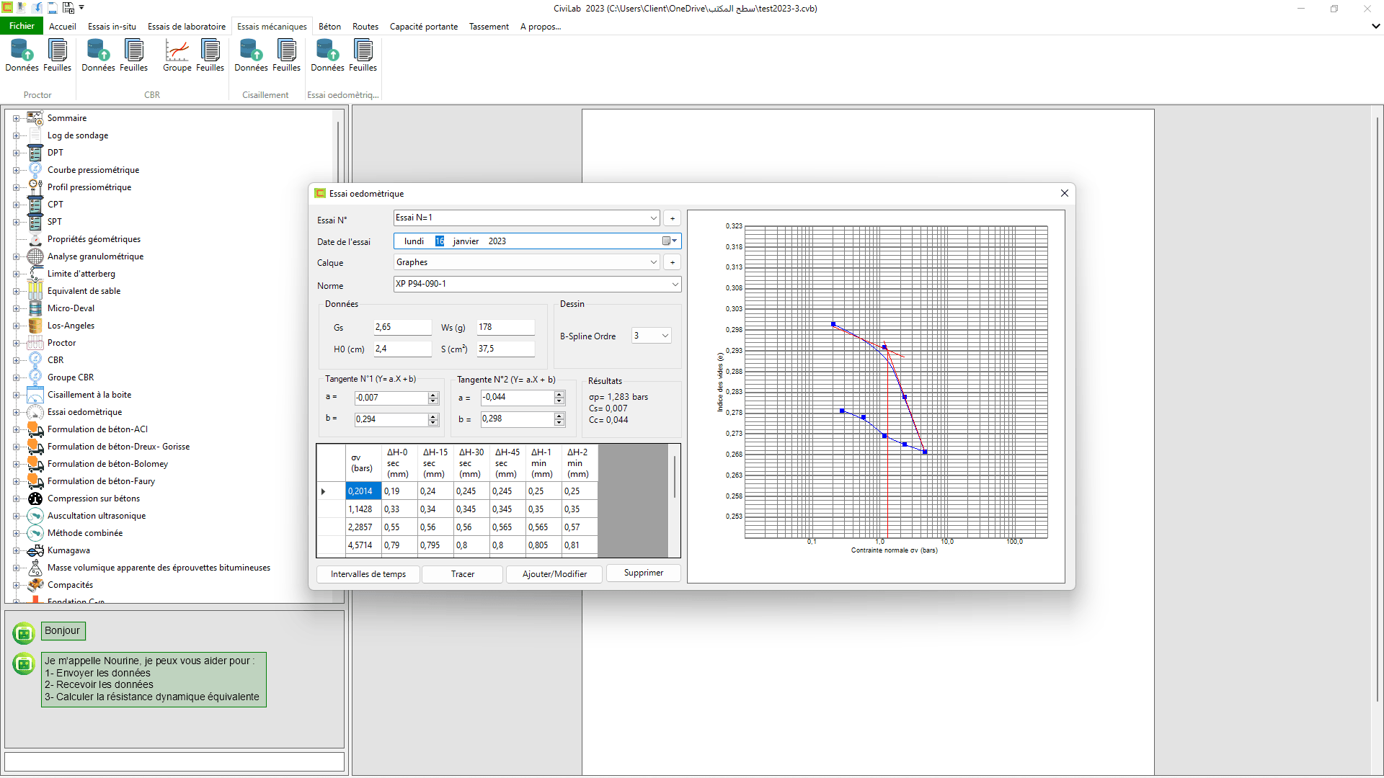Click the H0 (cm) input field
This screenshot has height=778, width=1384.
click(x=402, y=349)
